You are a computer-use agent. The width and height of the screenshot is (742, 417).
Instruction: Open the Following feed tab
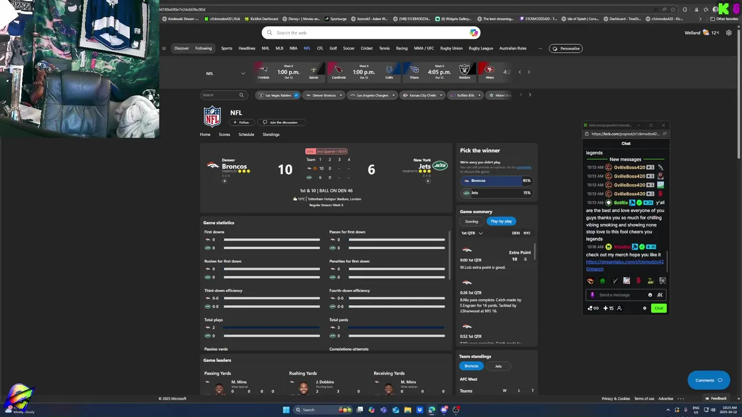(x=203, y=48)
